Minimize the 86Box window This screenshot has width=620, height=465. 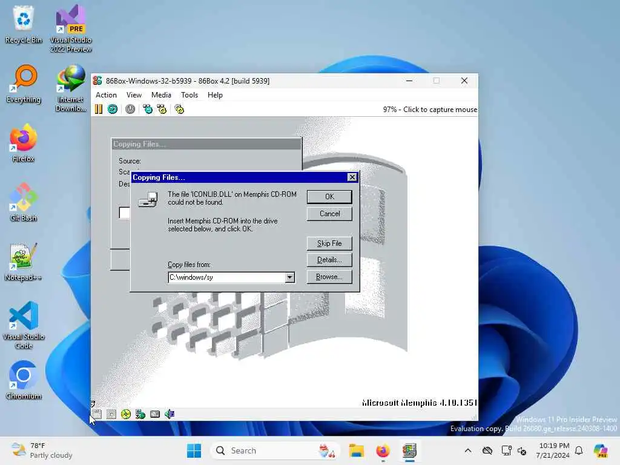(x=409, y=81)
